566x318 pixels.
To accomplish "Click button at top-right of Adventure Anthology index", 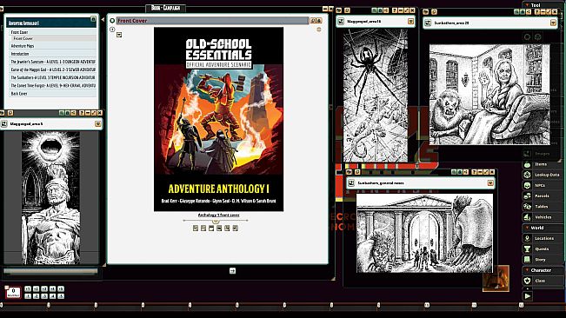I will (x=93, y=19).
